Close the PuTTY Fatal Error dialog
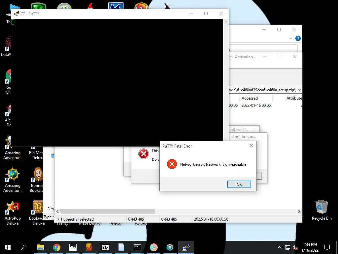 pyautogui.click(x=251, y=146)
